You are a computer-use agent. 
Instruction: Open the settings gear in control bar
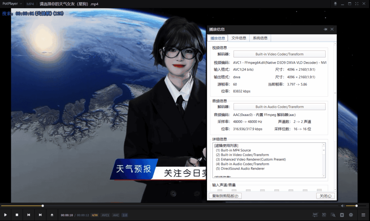[x=351, y=215]
